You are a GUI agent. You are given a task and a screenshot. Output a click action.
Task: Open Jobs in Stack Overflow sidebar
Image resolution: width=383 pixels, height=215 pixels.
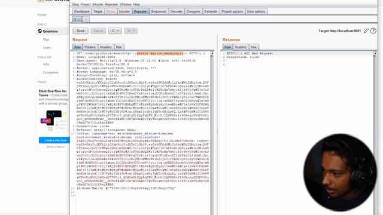pos(46,64)
